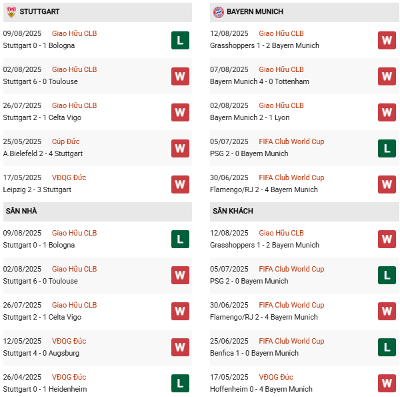Click the W badge for Hoffenheim 0 - 4 Bayern Munich
This screenshot has height=397, width=400.
(387, 384)
